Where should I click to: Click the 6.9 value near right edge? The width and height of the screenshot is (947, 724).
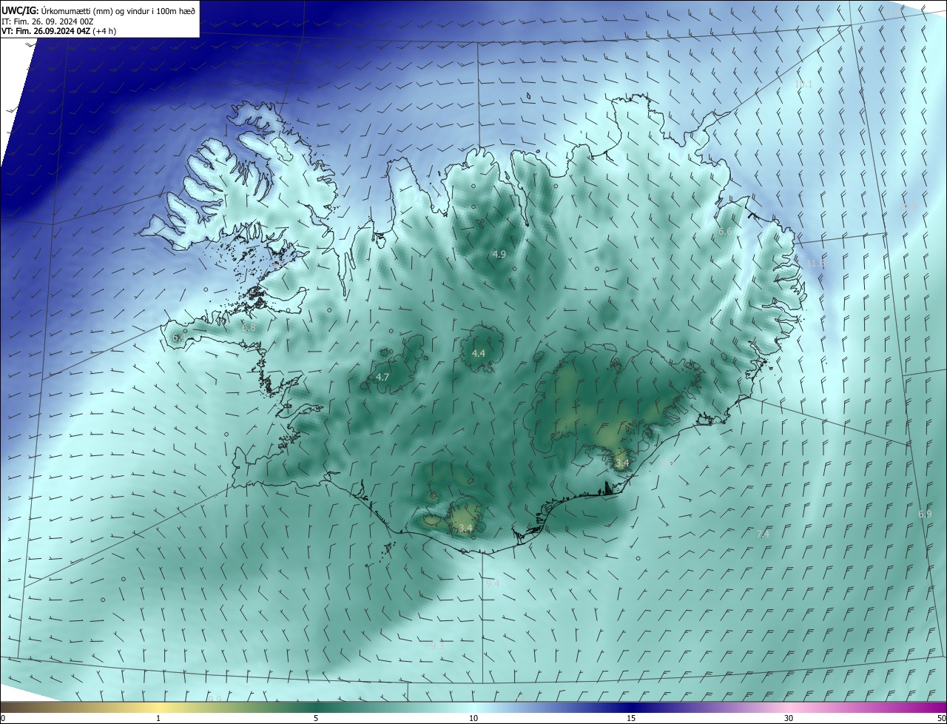925,514
